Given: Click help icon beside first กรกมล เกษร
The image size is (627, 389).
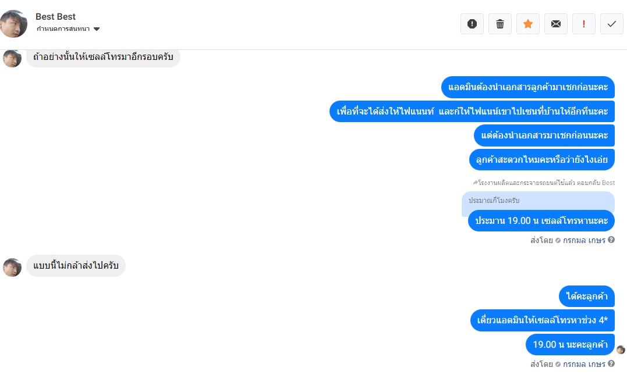Looking at the screenshot, I should point(611,240).
